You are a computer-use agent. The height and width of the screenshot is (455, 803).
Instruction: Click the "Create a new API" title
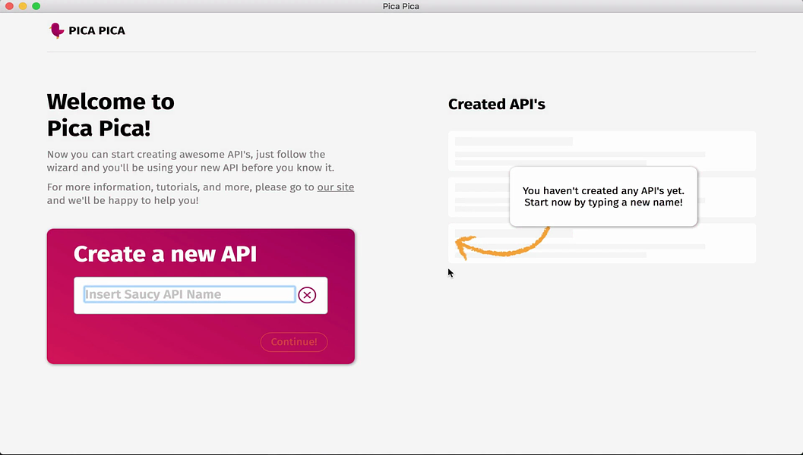click(165, 254)
